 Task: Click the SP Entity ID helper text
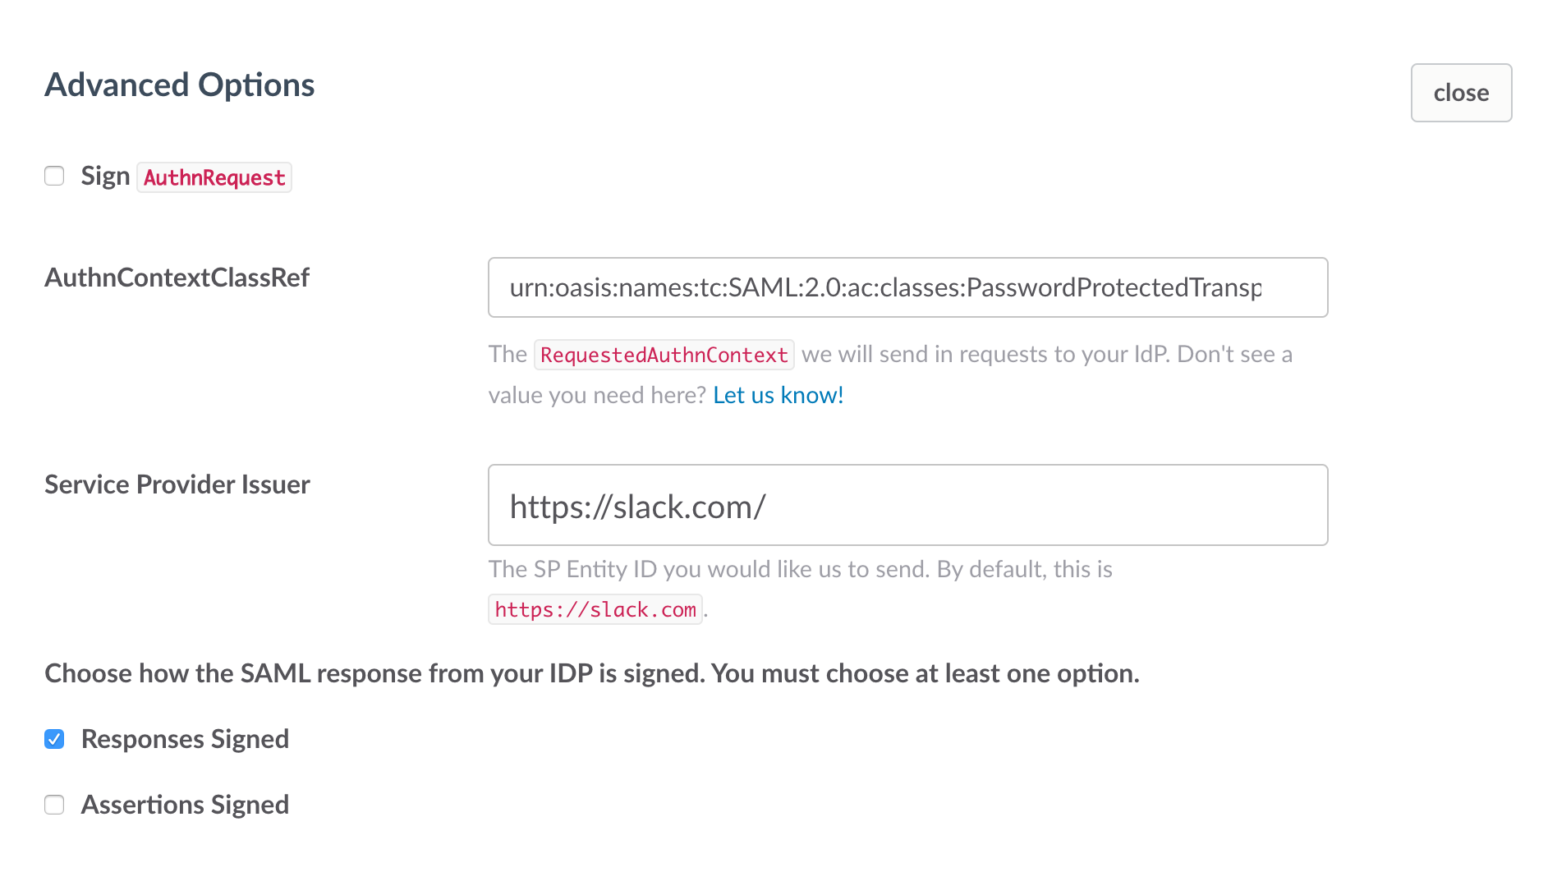pyautogui.click(x=800, y=569)
